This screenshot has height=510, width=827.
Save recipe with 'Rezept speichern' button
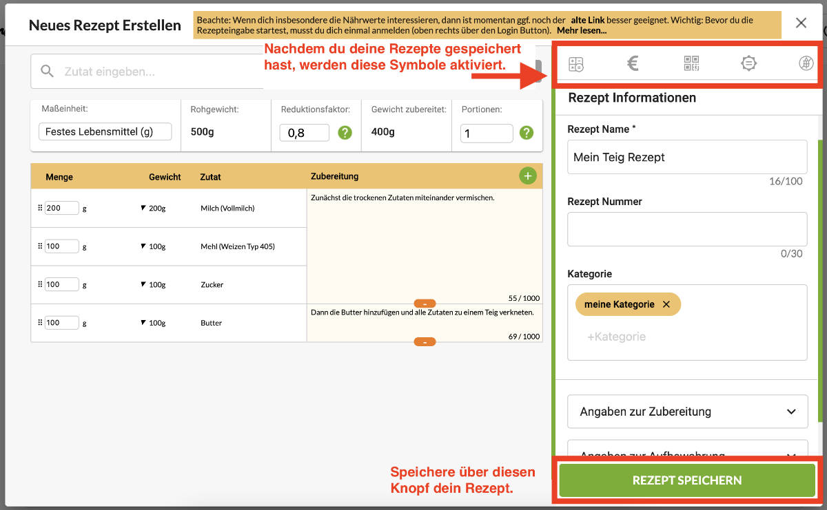[x=686, y=480]
